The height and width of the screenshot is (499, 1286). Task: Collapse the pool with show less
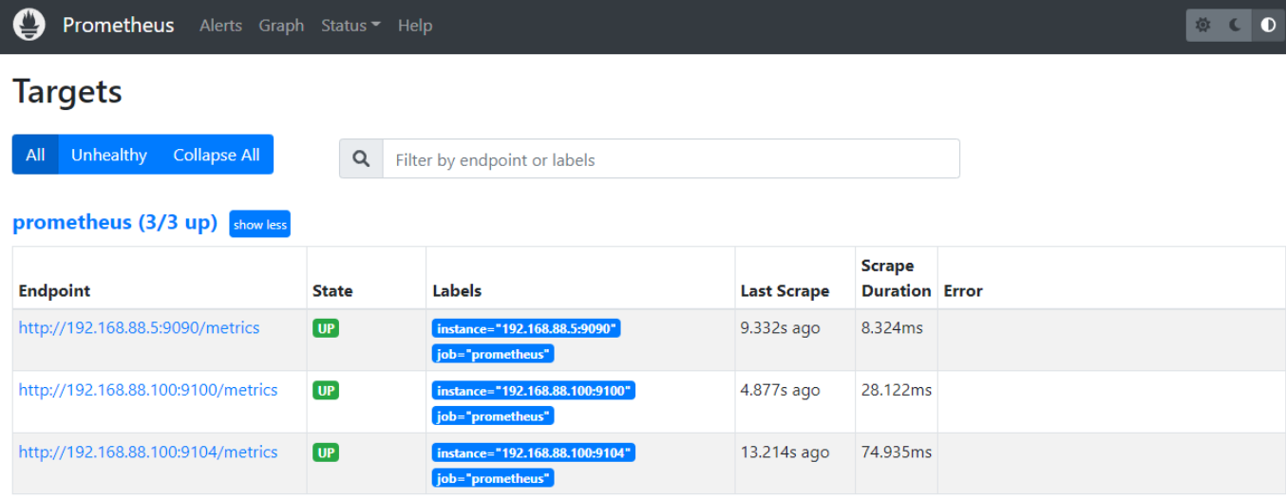[x=259, y=225]
